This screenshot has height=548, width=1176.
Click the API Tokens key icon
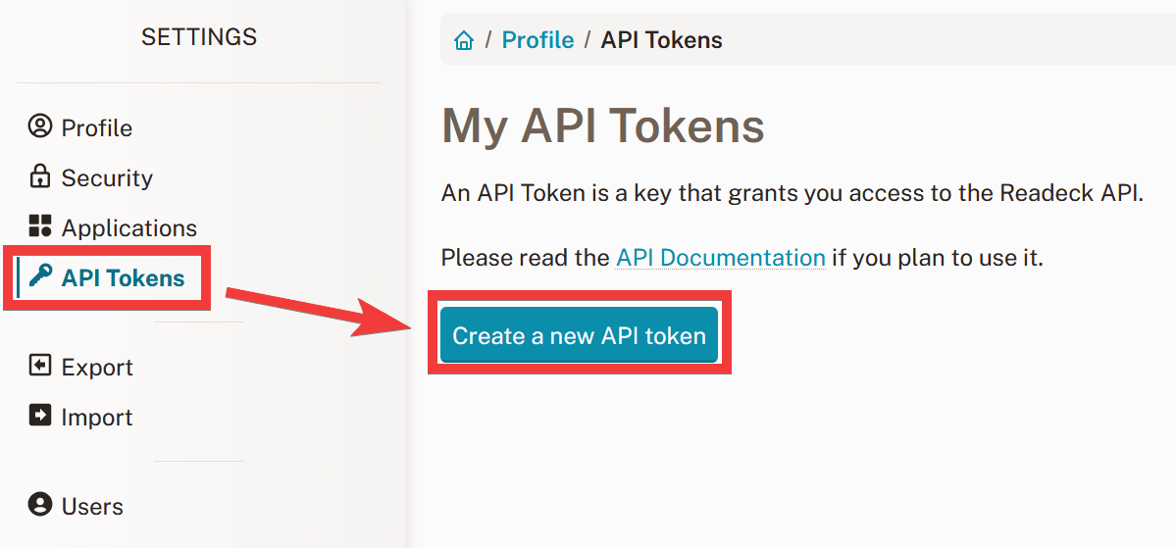[x=40, y=277]
